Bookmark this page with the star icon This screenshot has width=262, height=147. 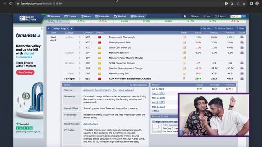[244, 4]
